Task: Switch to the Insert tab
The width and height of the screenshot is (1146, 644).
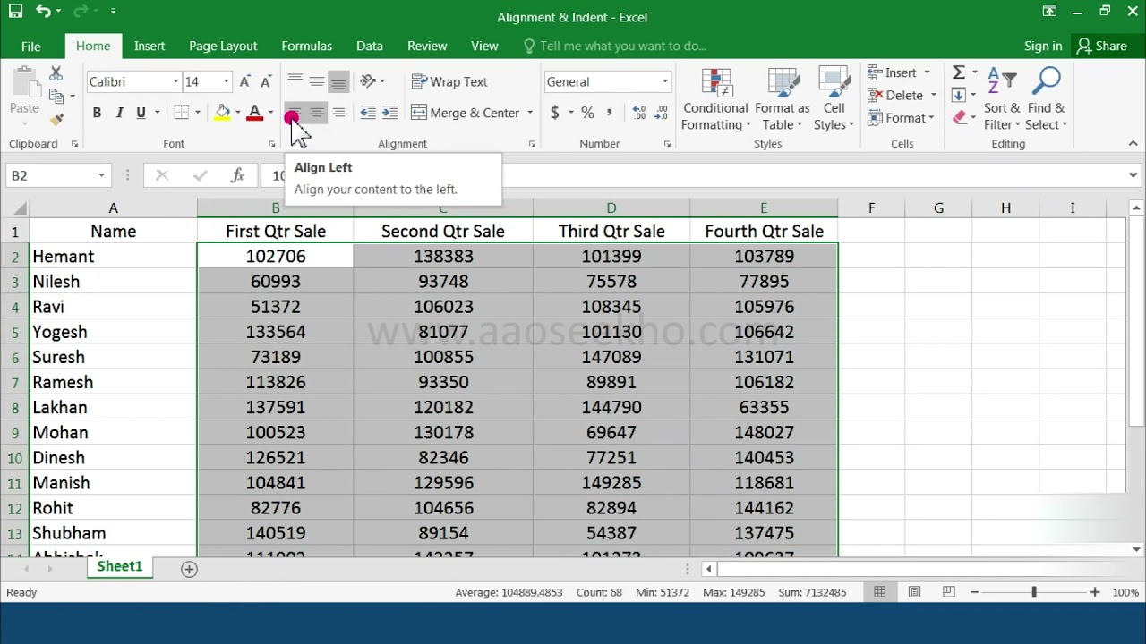Action: click(150, 46)
